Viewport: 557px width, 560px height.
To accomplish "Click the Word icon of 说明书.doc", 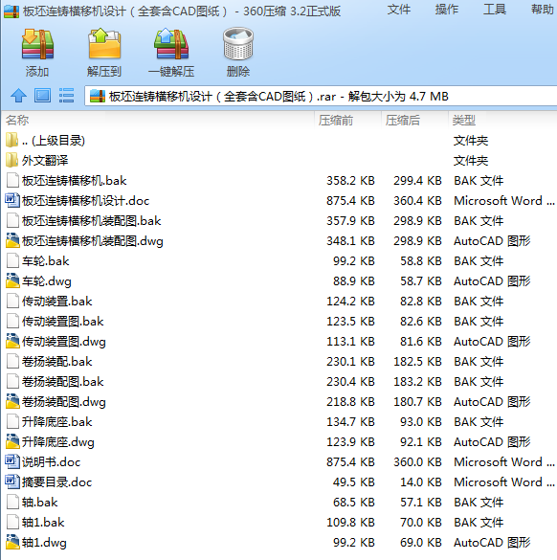I will click(x=12, y=461).
